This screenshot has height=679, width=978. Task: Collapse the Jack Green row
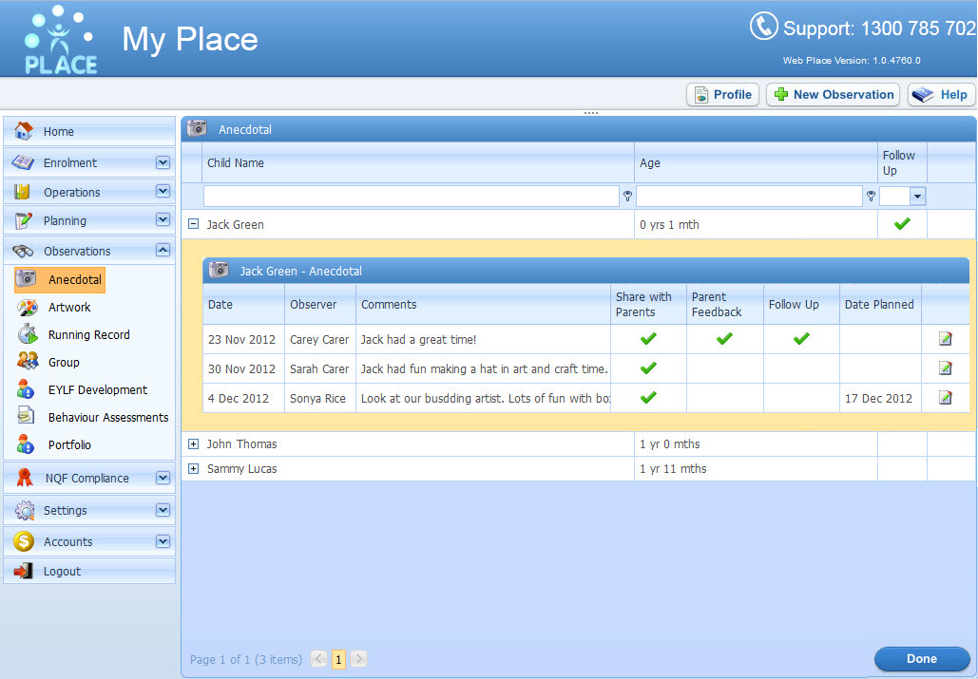click(x=194, y=225)
